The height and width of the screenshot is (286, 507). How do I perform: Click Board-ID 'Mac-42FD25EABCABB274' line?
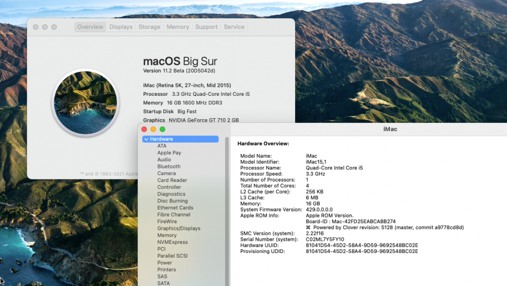tap(351, 222)
